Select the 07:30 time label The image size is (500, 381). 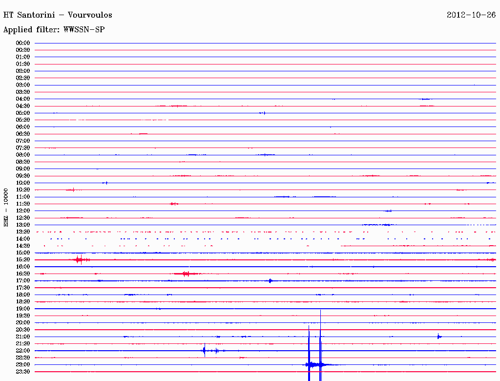point(23,148)
